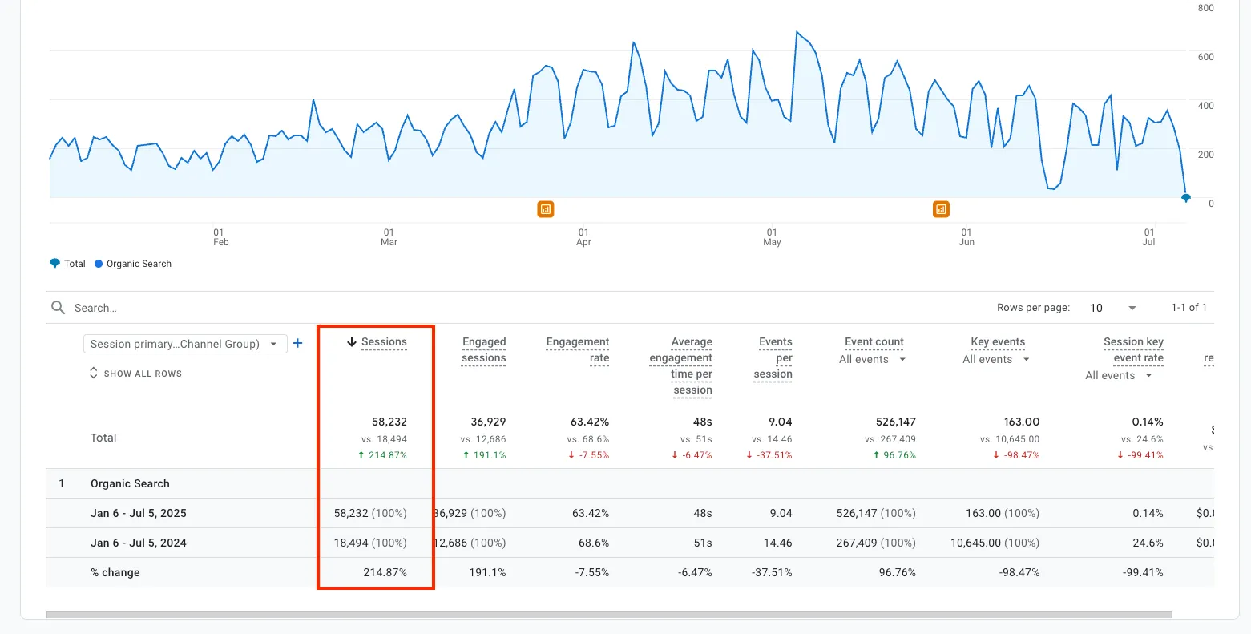Click the sort arrows beside SHOW ALL ROWS
1251x634 pixels.
coord(93,373)
